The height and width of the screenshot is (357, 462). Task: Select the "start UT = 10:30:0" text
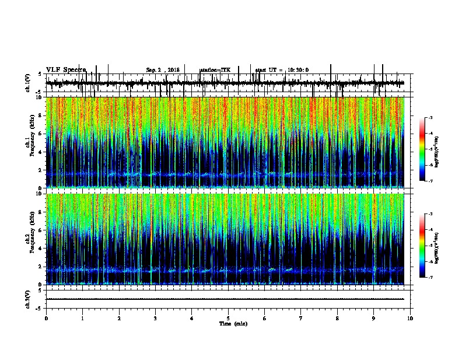pos(282,70)
